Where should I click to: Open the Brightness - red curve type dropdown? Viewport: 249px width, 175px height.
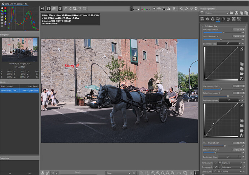click(x=229, y=43)
